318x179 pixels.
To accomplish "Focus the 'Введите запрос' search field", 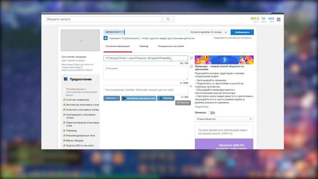I will 104,19.
